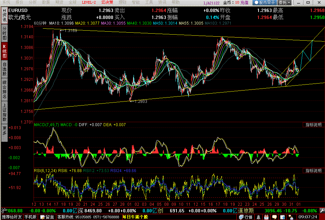Image resolution: width=325 pixels, height=220 pixels.
Task: Click the upload window icon in status bar
Action: (x=283, y=217)
